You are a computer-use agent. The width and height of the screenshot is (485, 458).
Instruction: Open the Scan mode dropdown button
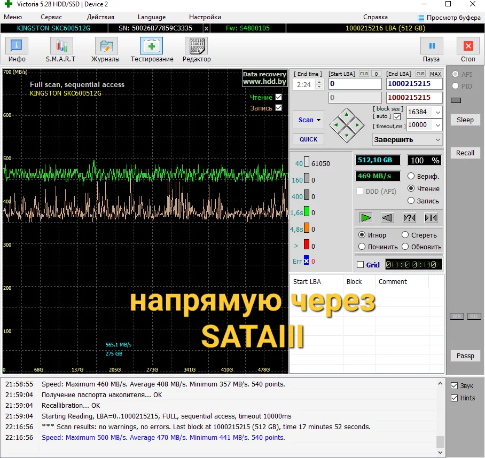[x=309, y=120]
